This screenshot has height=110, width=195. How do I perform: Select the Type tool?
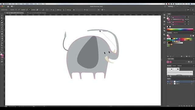click(2, 29)
